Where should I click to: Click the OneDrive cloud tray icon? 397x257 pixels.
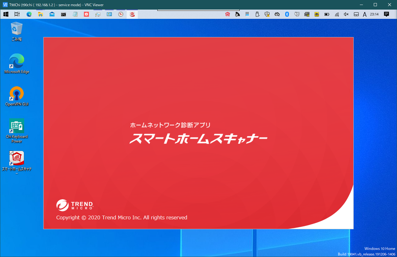click(x=277, y=14)
